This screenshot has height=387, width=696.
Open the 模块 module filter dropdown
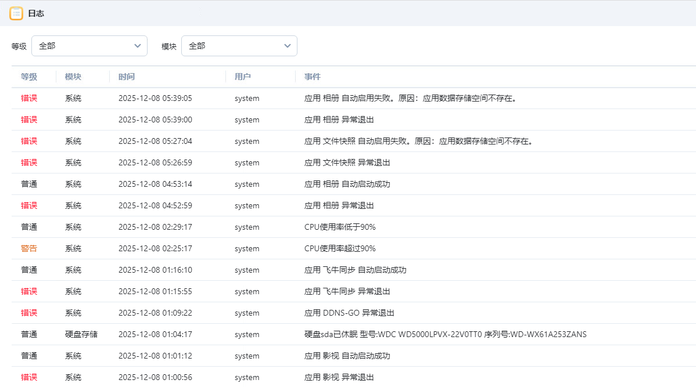point(239,46)
